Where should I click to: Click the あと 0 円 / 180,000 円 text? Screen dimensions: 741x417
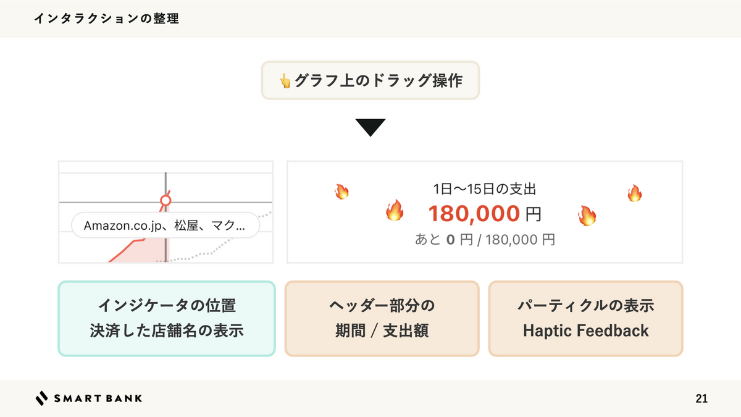click(x=485, y=240)
